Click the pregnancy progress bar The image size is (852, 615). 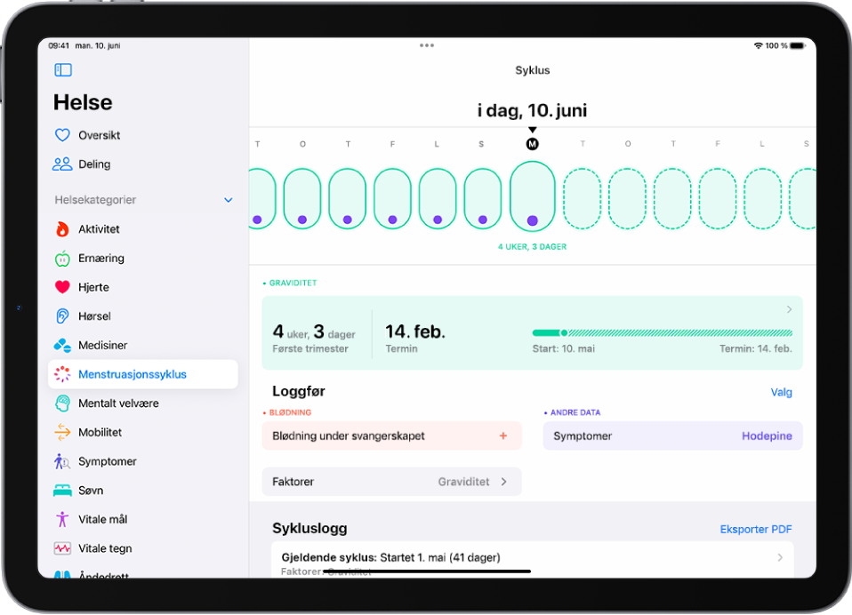coord(663,332)
